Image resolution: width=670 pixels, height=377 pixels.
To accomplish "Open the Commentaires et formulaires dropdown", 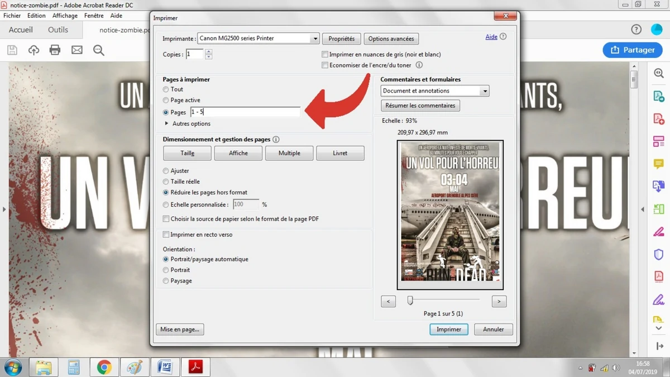I will point(484,90).
